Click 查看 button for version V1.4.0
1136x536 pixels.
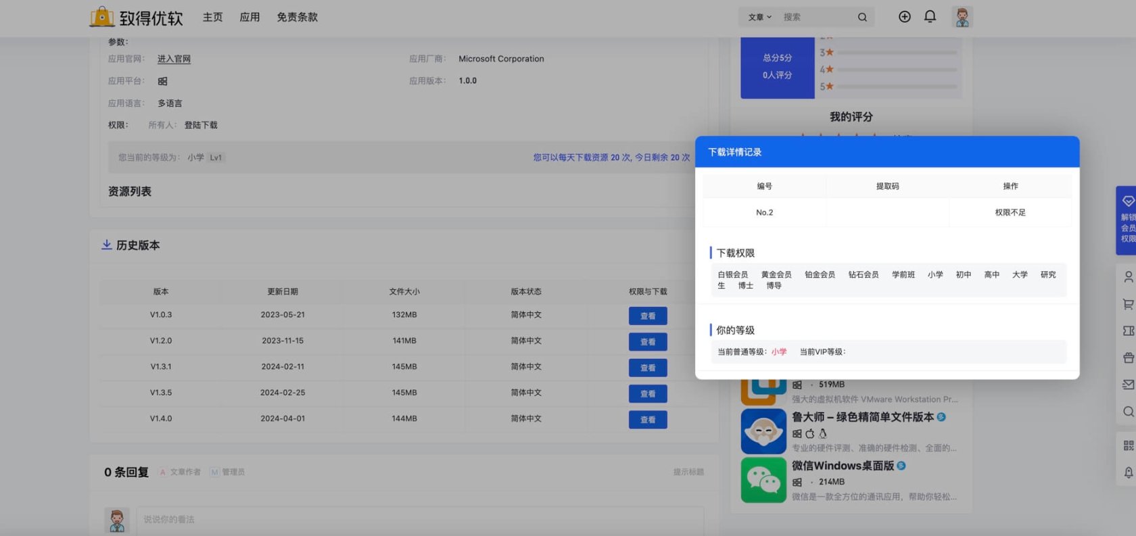click(647, 420)
